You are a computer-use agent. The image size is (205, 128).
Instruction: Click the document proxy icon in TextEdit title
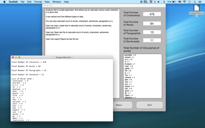[54, 57]
